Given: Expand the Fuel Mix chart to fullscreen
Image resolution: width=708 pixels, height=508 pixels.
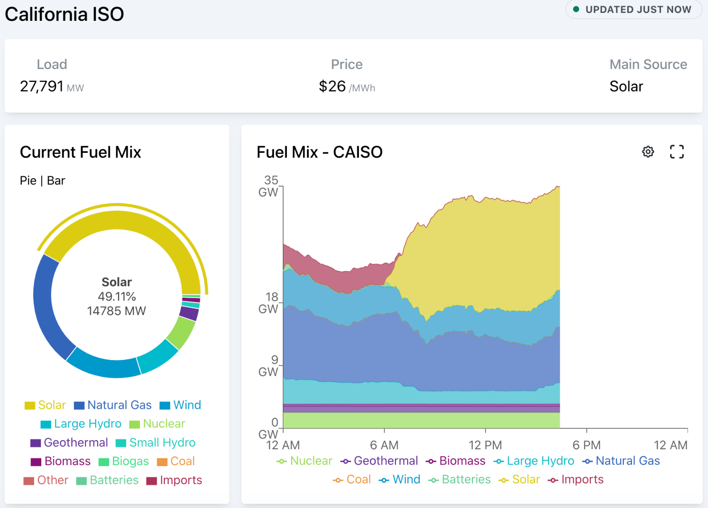Looking at the screenshot, I should coord(676,152).
